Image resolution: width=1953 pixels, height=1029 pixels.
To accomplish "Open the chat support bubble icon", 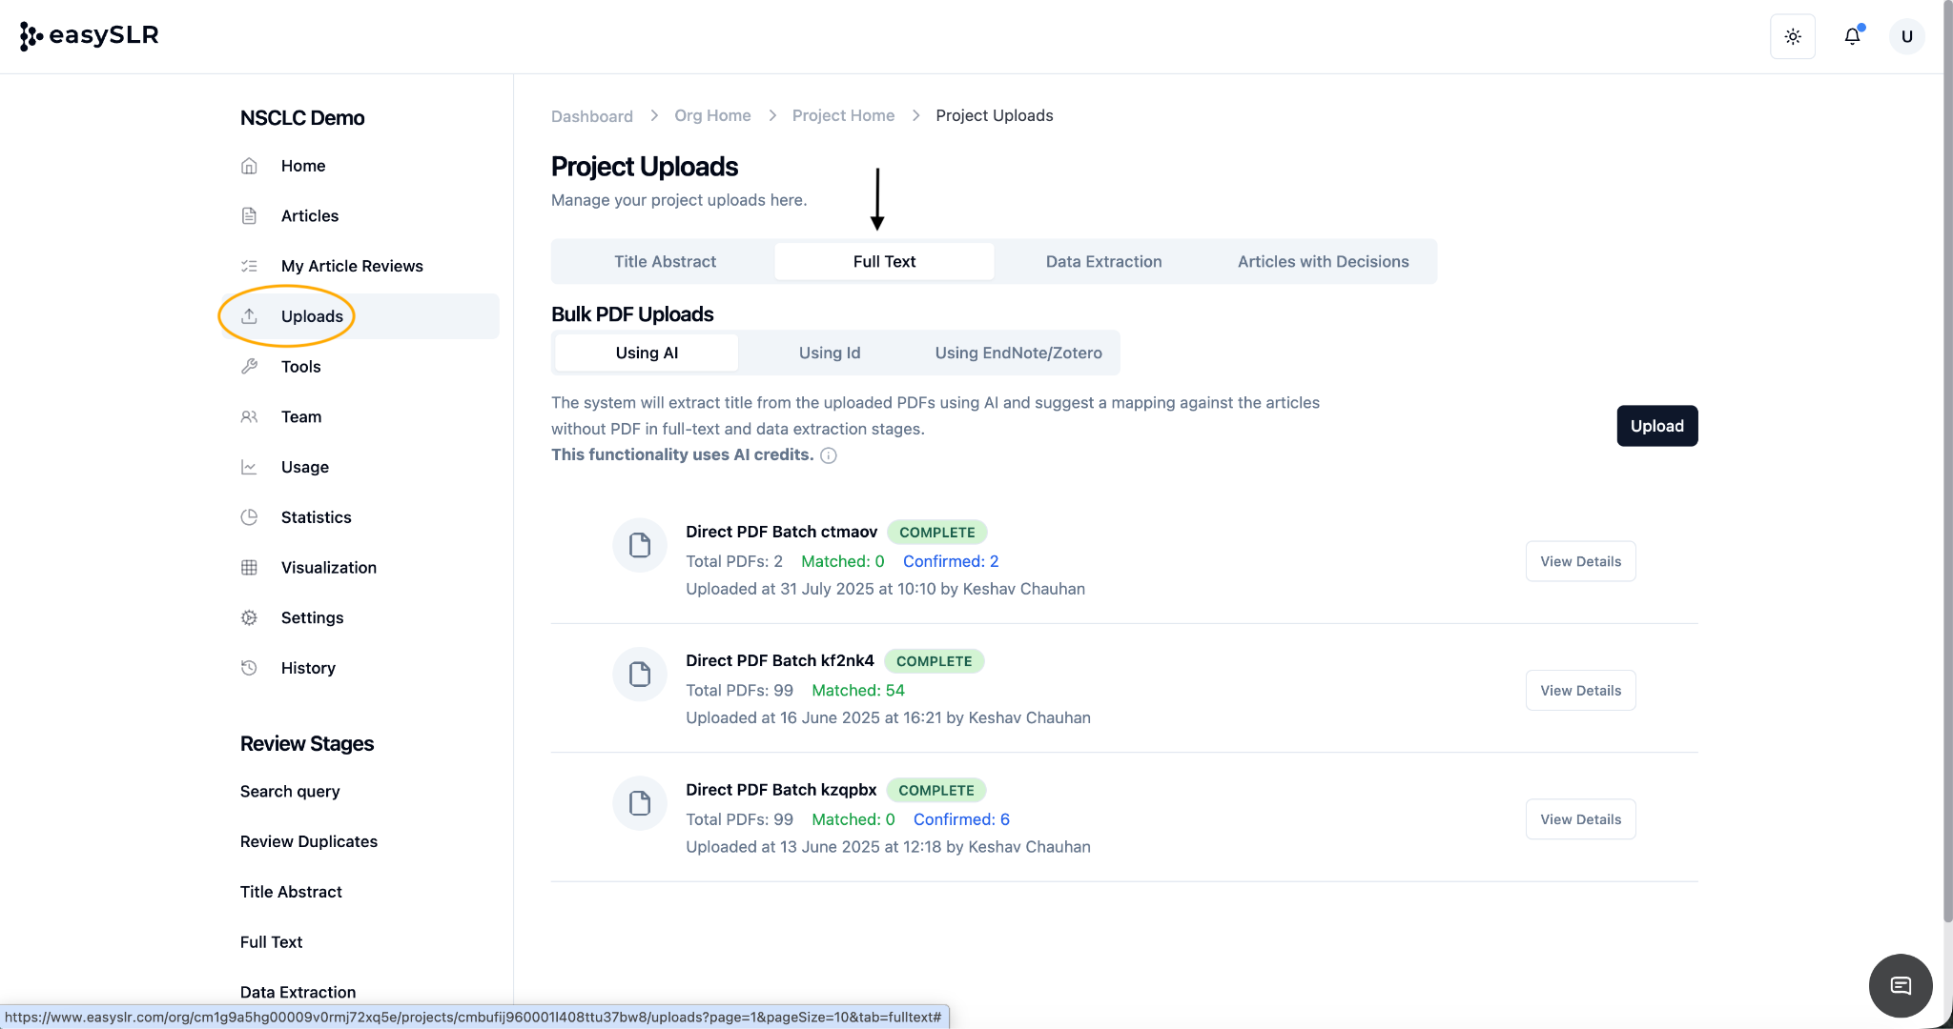I will pyautogui.click(x=1900, y=985).
